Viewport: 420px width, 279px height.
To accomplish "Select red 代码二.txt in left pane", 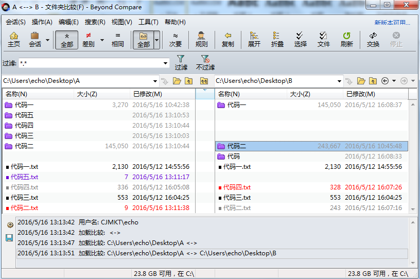I will (x=99, y=208).
